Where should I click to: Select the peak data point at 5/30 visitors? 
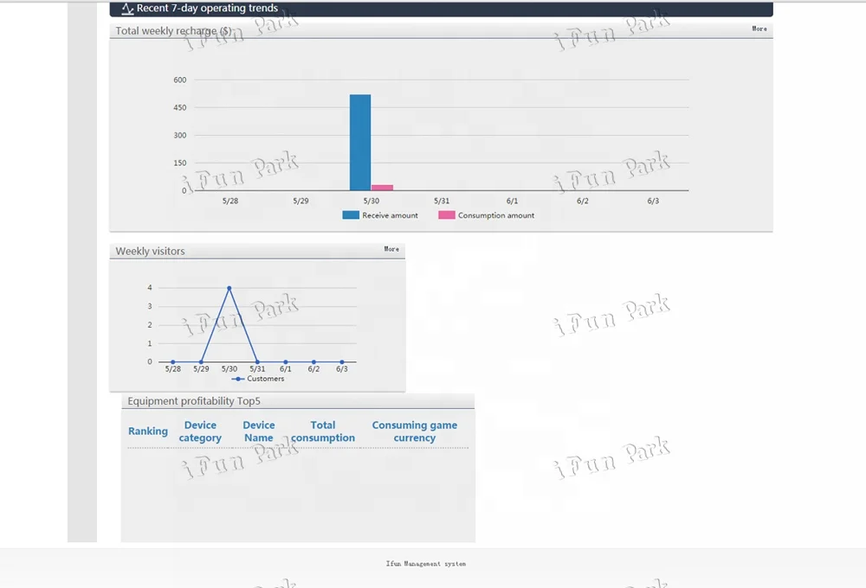click(x=229, y=288)
